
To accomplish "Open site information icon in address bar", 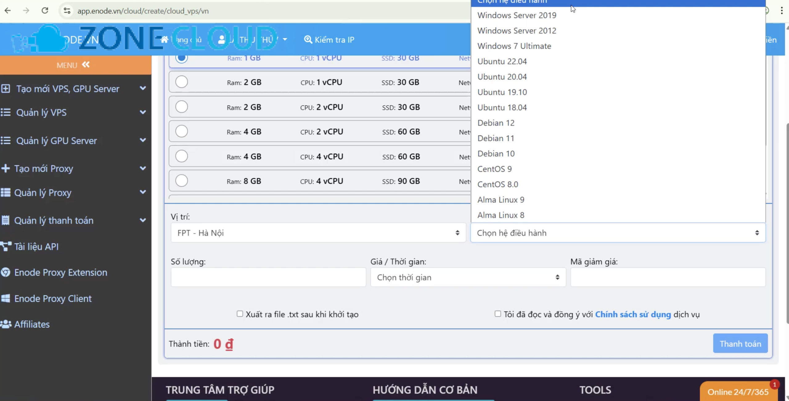I will [x=67, y=11].
